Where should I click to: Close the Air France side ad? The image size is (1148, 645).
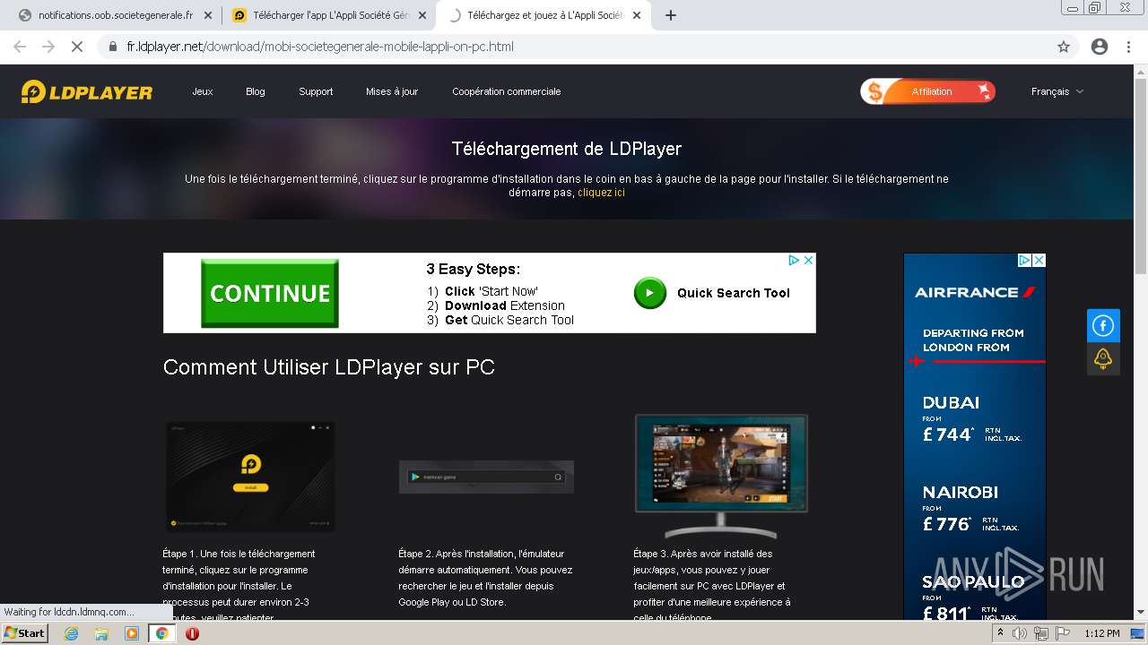coord(1039,261)
